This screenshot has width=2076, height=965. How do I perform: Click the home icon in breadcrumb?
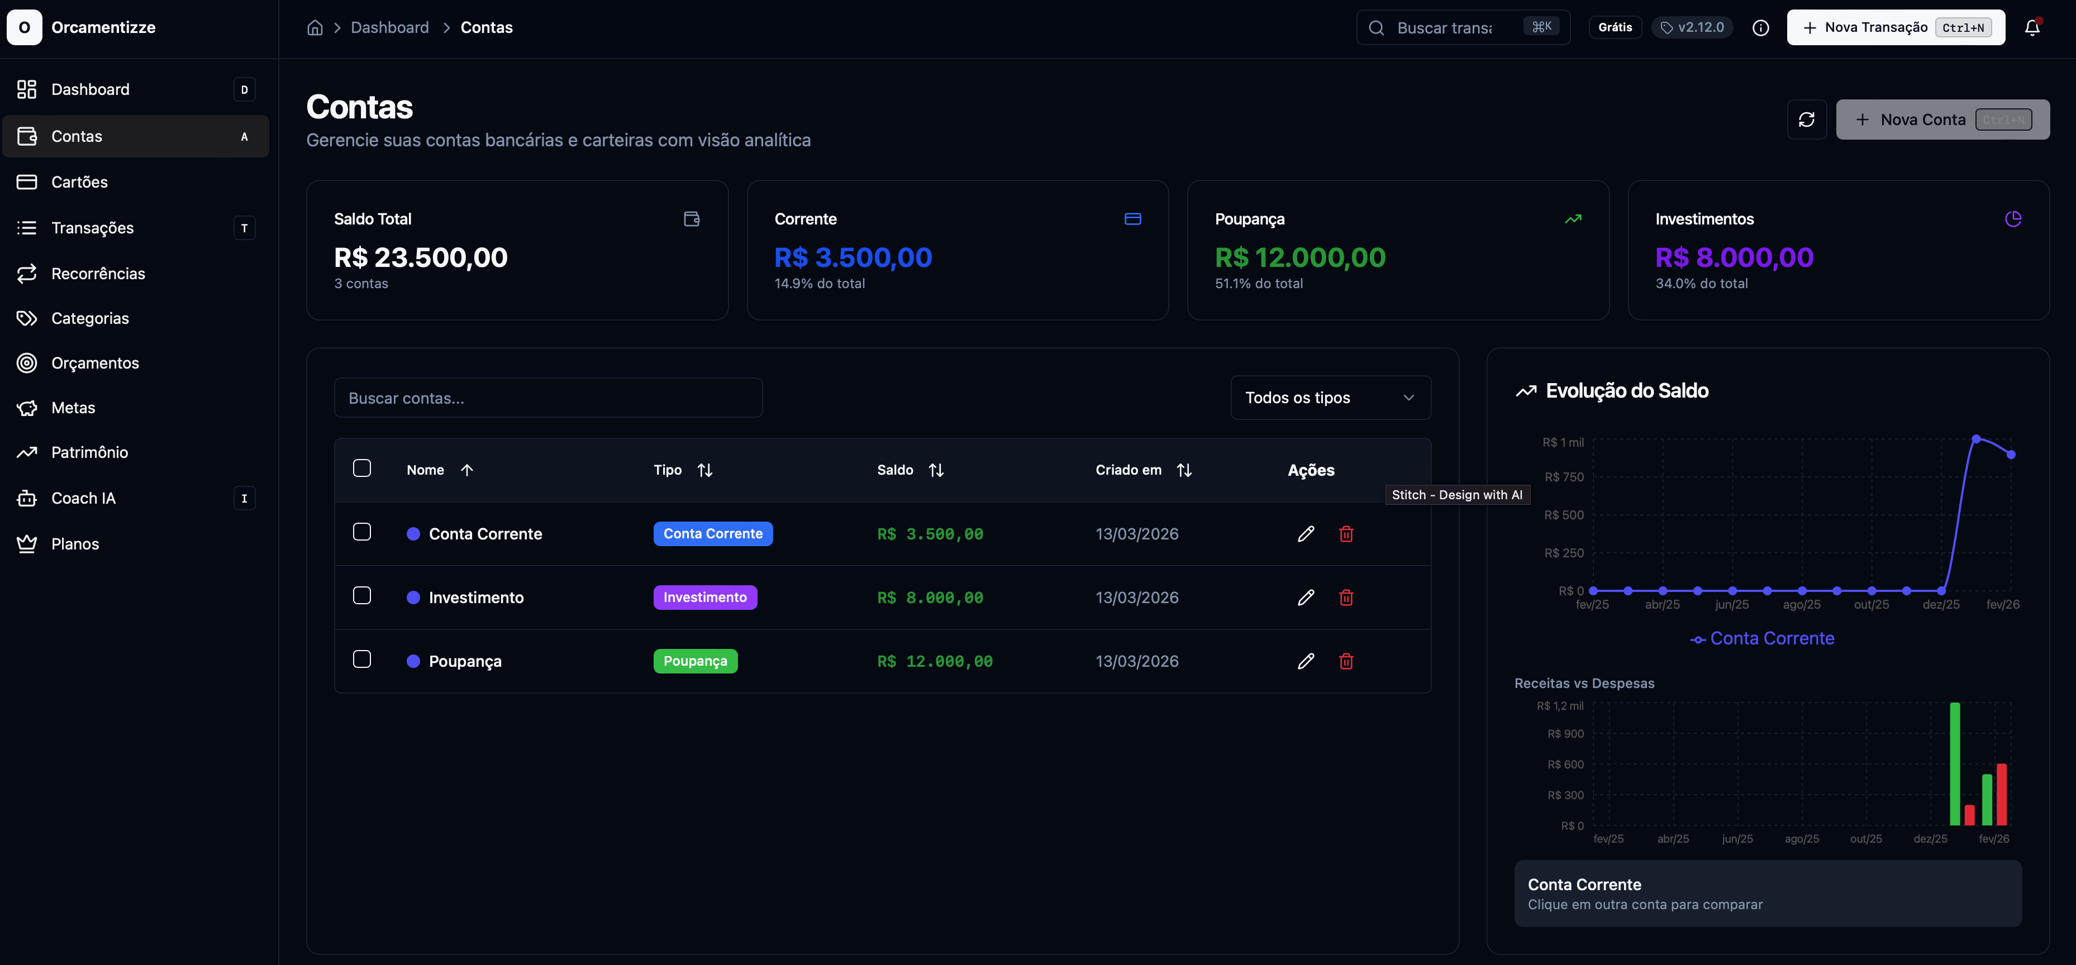coord(315,28)
